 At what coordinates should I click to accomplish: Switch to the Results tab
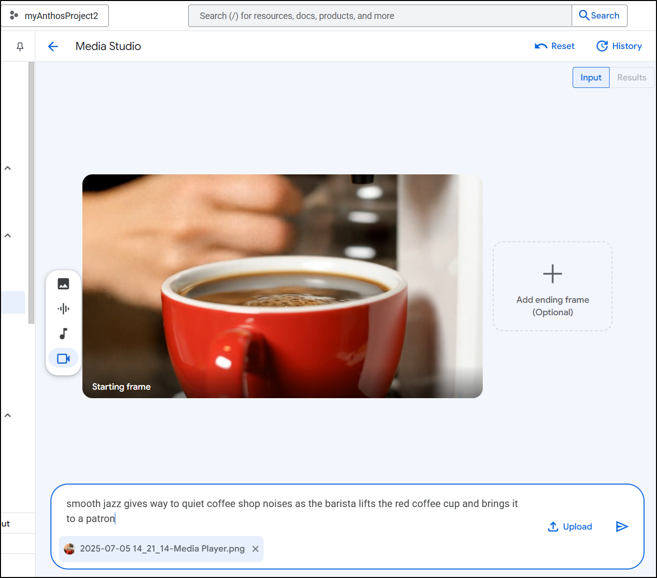[632, 77]
